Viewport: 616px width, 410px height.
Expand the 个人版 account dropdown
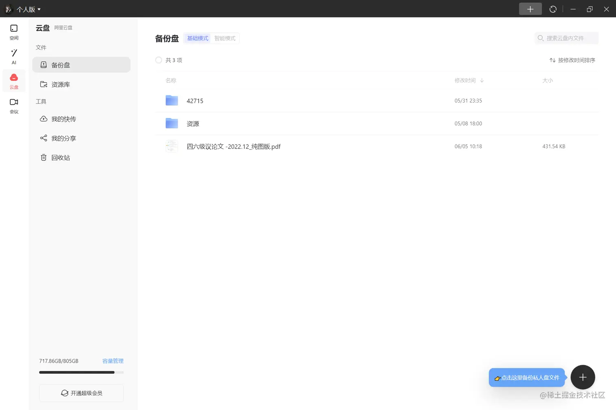(x=29, y=9)
